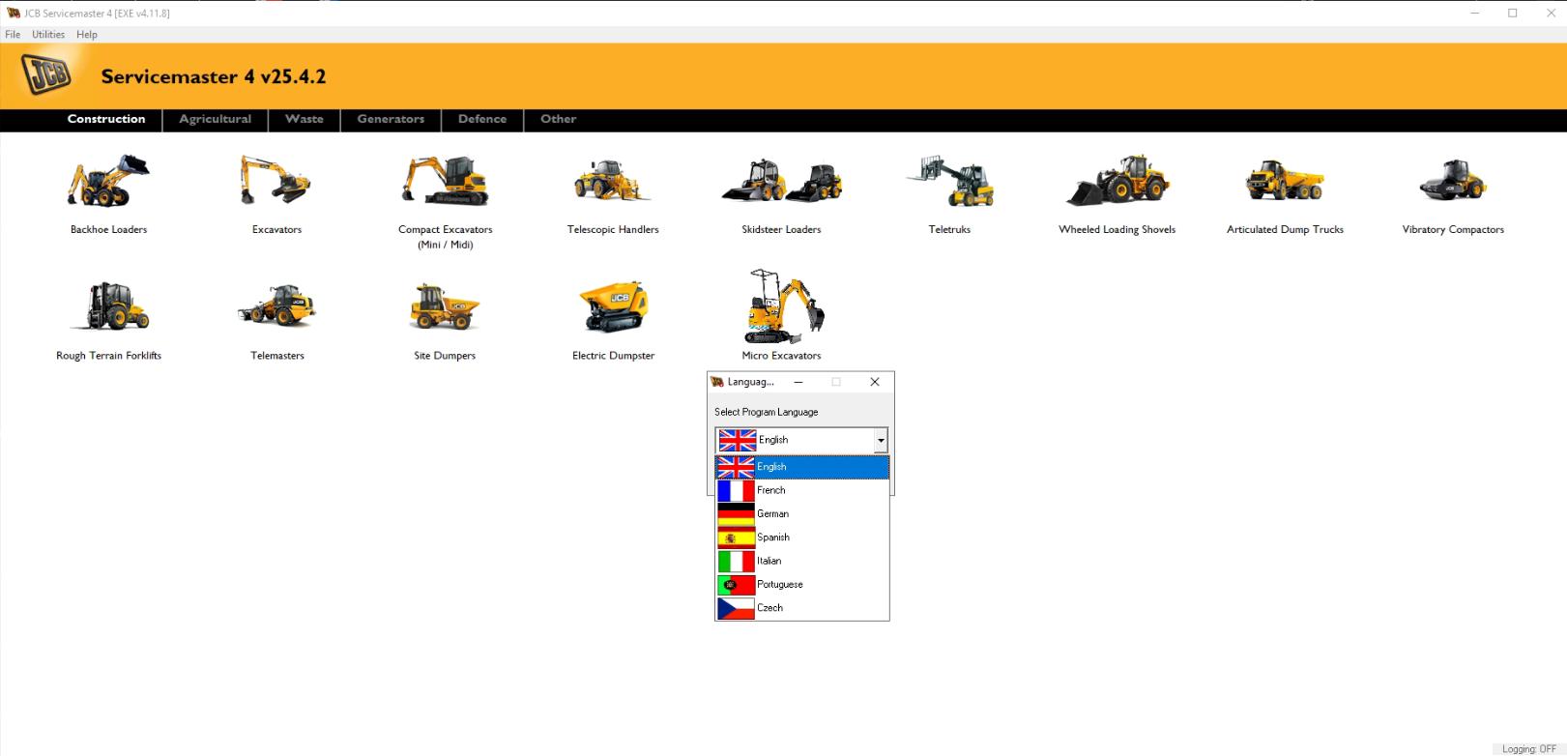The image size is (1567, 756).
Task: Switch to the Agricultural tab
Action: pos(215,119)
